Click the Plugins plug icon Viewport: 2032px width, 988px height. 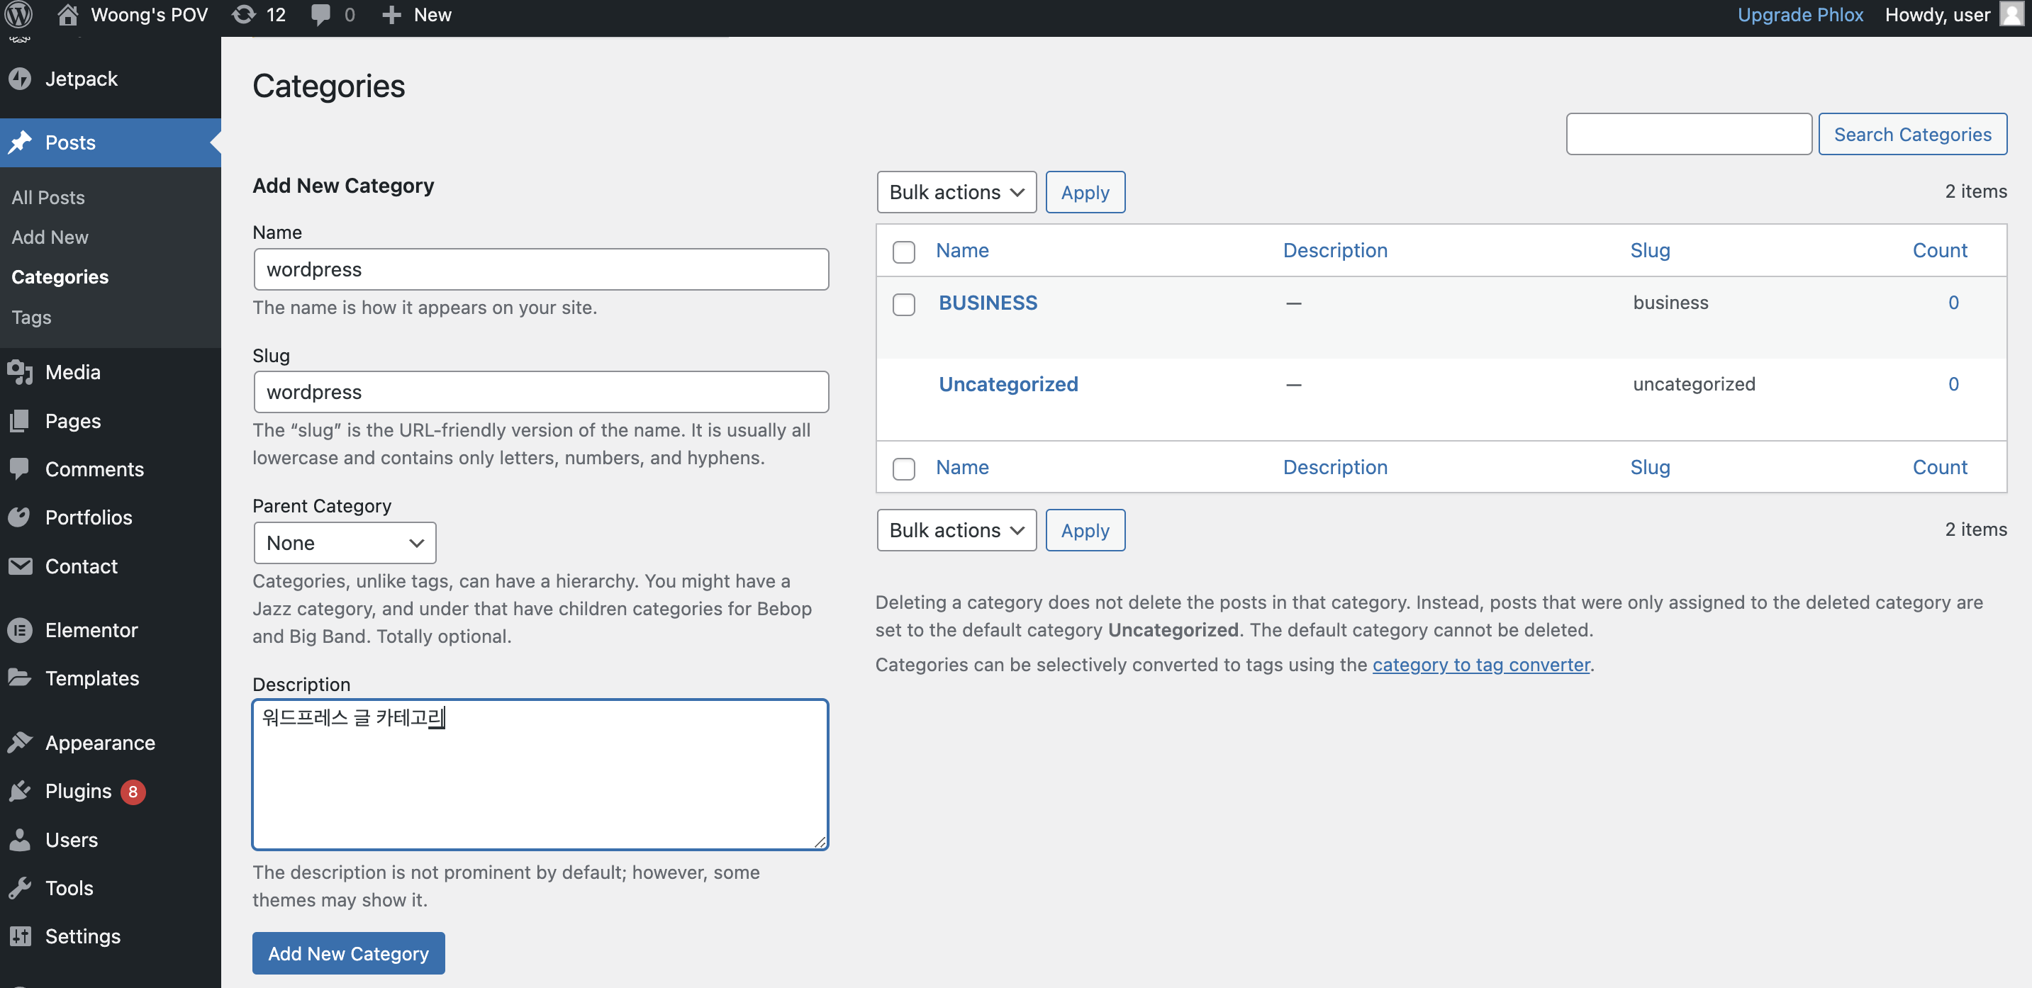[x=21, y=791]
